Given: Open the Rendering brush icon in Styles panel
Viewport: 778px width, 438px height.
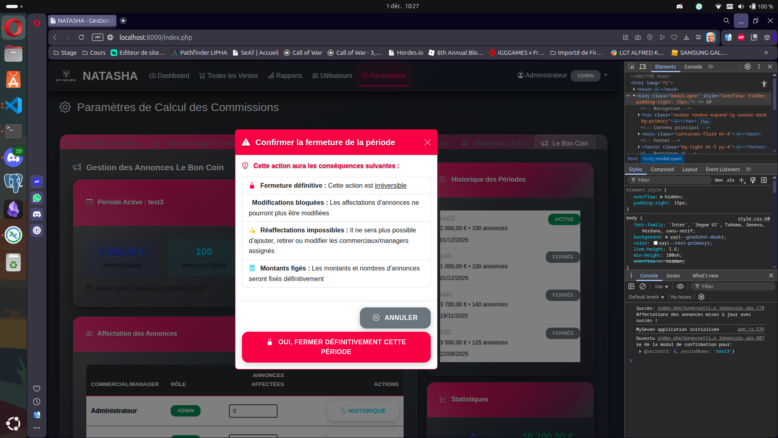Looking at the screenshot, I should point(753,180).
